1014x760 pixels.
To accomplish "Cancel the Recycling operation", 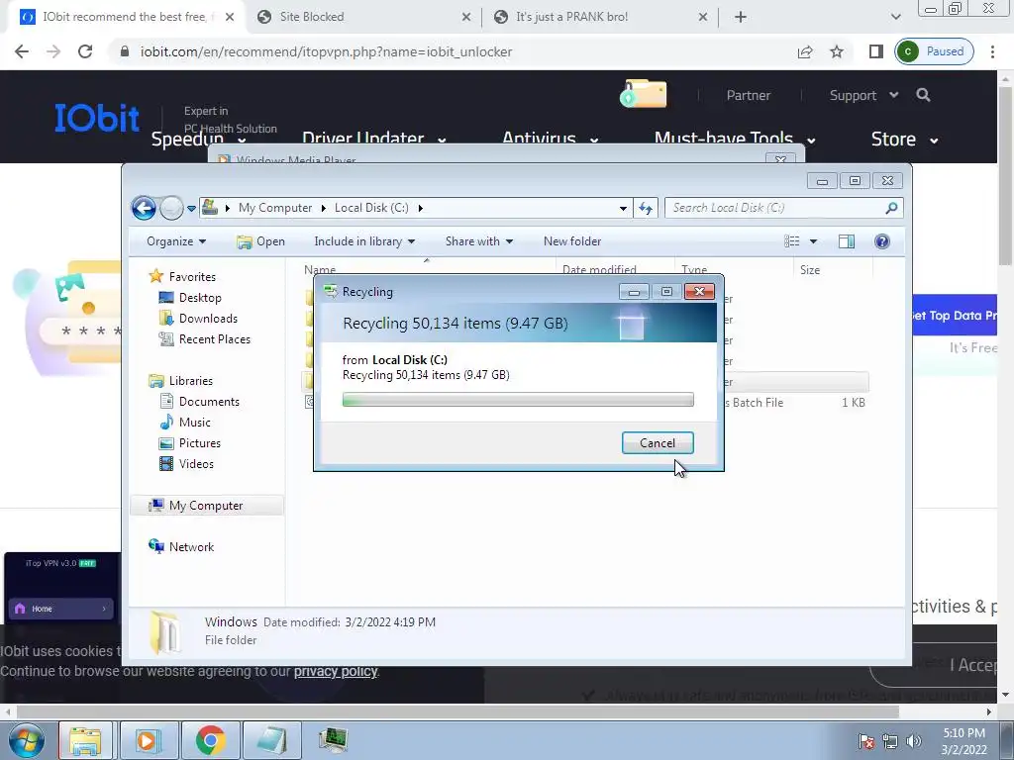I will tap(658, 442).
